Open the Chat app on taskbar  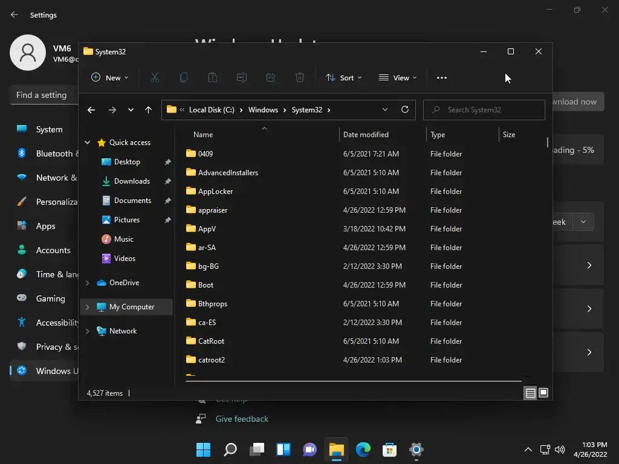click(310, 449)
